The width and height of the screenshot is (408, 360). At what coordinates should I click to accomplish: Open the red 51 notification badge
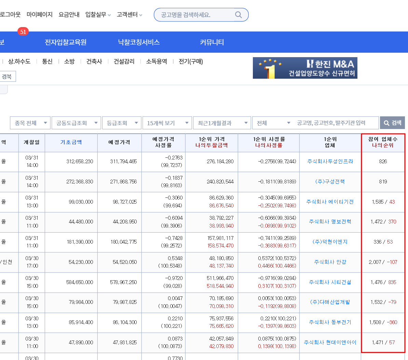[x=23, y=31]
